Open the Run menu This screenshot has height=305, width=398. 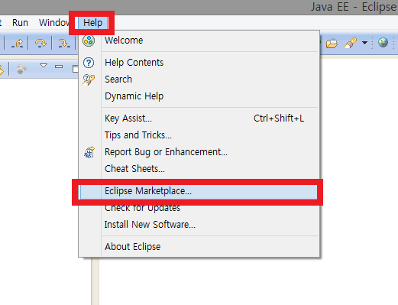coord(20,23)
